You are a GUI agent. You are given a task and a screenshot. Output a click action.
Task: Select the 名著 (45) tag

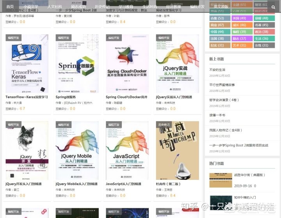(x=264, y=25)
